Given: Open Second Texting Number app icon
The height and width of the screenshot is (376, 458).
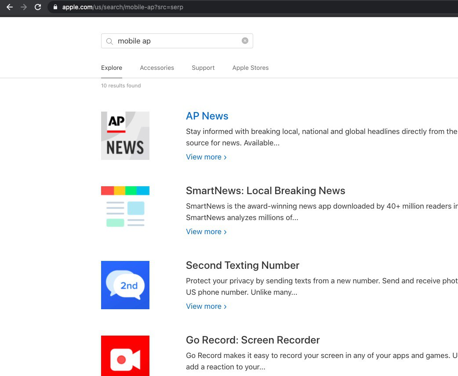Looking at the screenshot, I should (x=125, y=285).
